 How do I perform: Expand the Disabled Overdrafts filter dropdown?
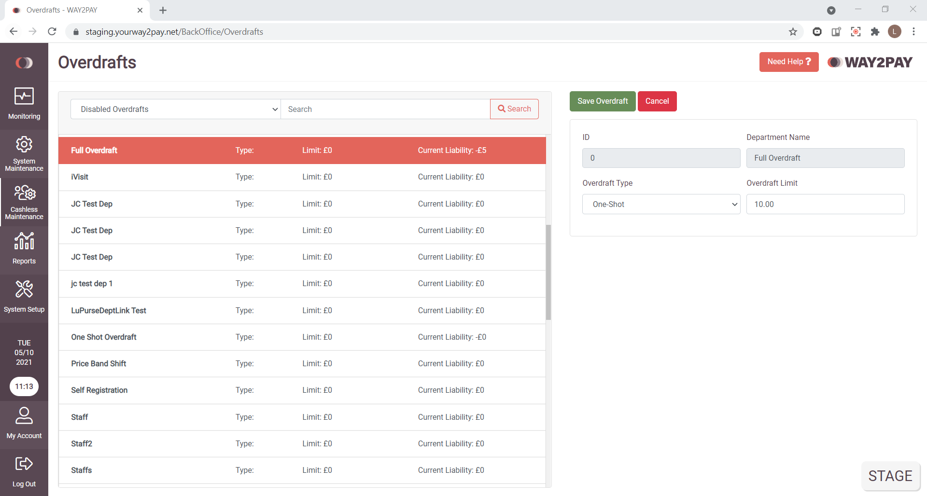[x=175, y=109]
